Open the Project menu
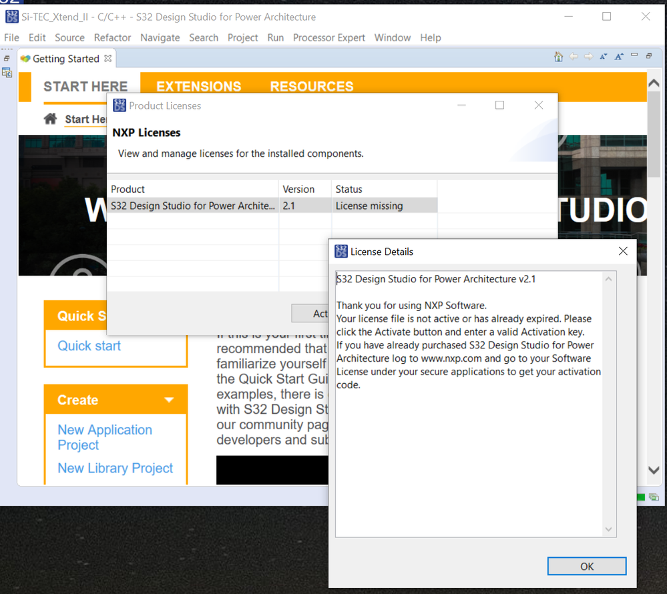This screenshot has height=594, width=667. (x=242, y=38)
